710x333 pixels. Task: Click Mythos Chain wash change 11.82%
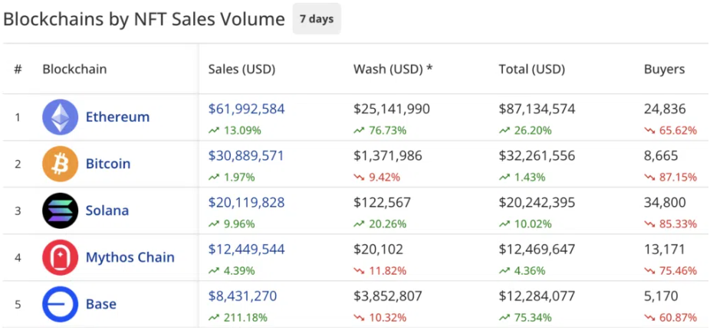pyautogui.click(x=380, y=271)
